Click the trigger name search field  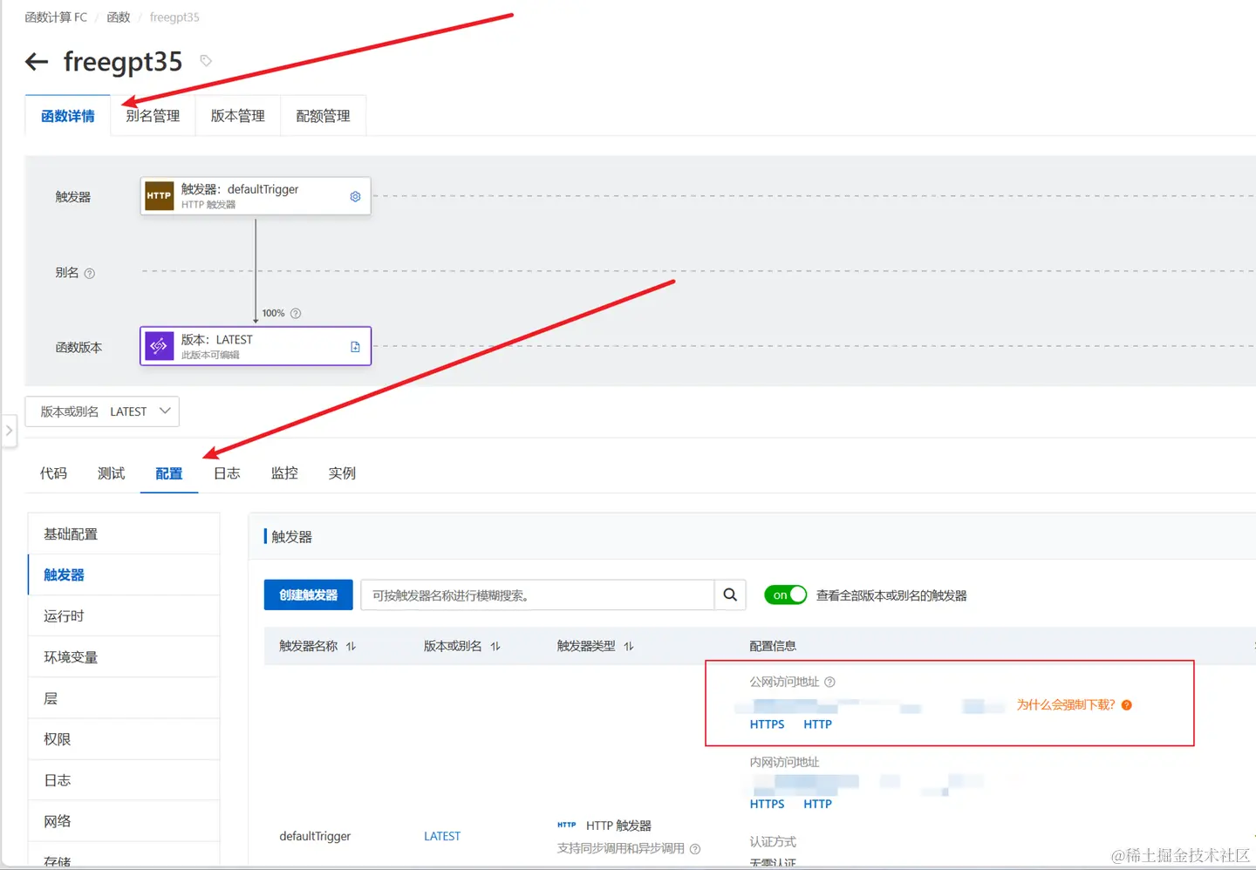point(537,595)
